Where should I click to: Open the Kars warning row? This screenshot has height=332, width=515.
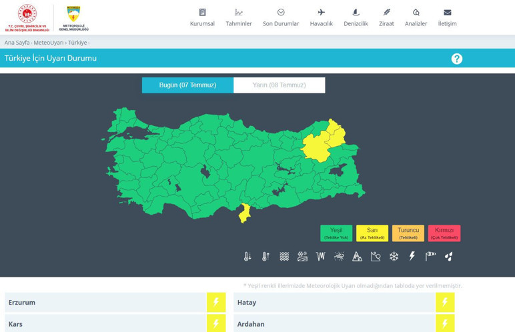[x=115, y=323]
